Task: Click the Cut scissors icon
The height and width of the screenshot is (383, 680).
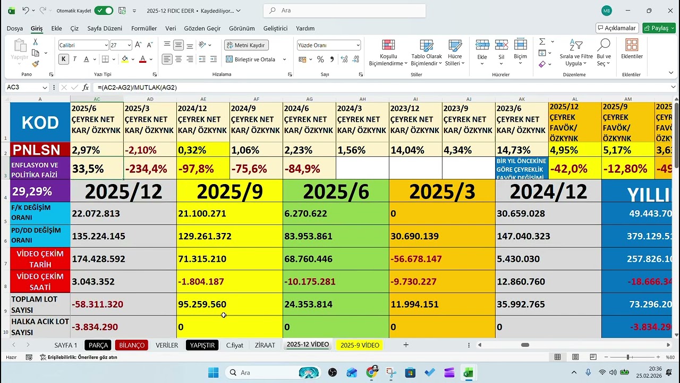Action: 36,42
